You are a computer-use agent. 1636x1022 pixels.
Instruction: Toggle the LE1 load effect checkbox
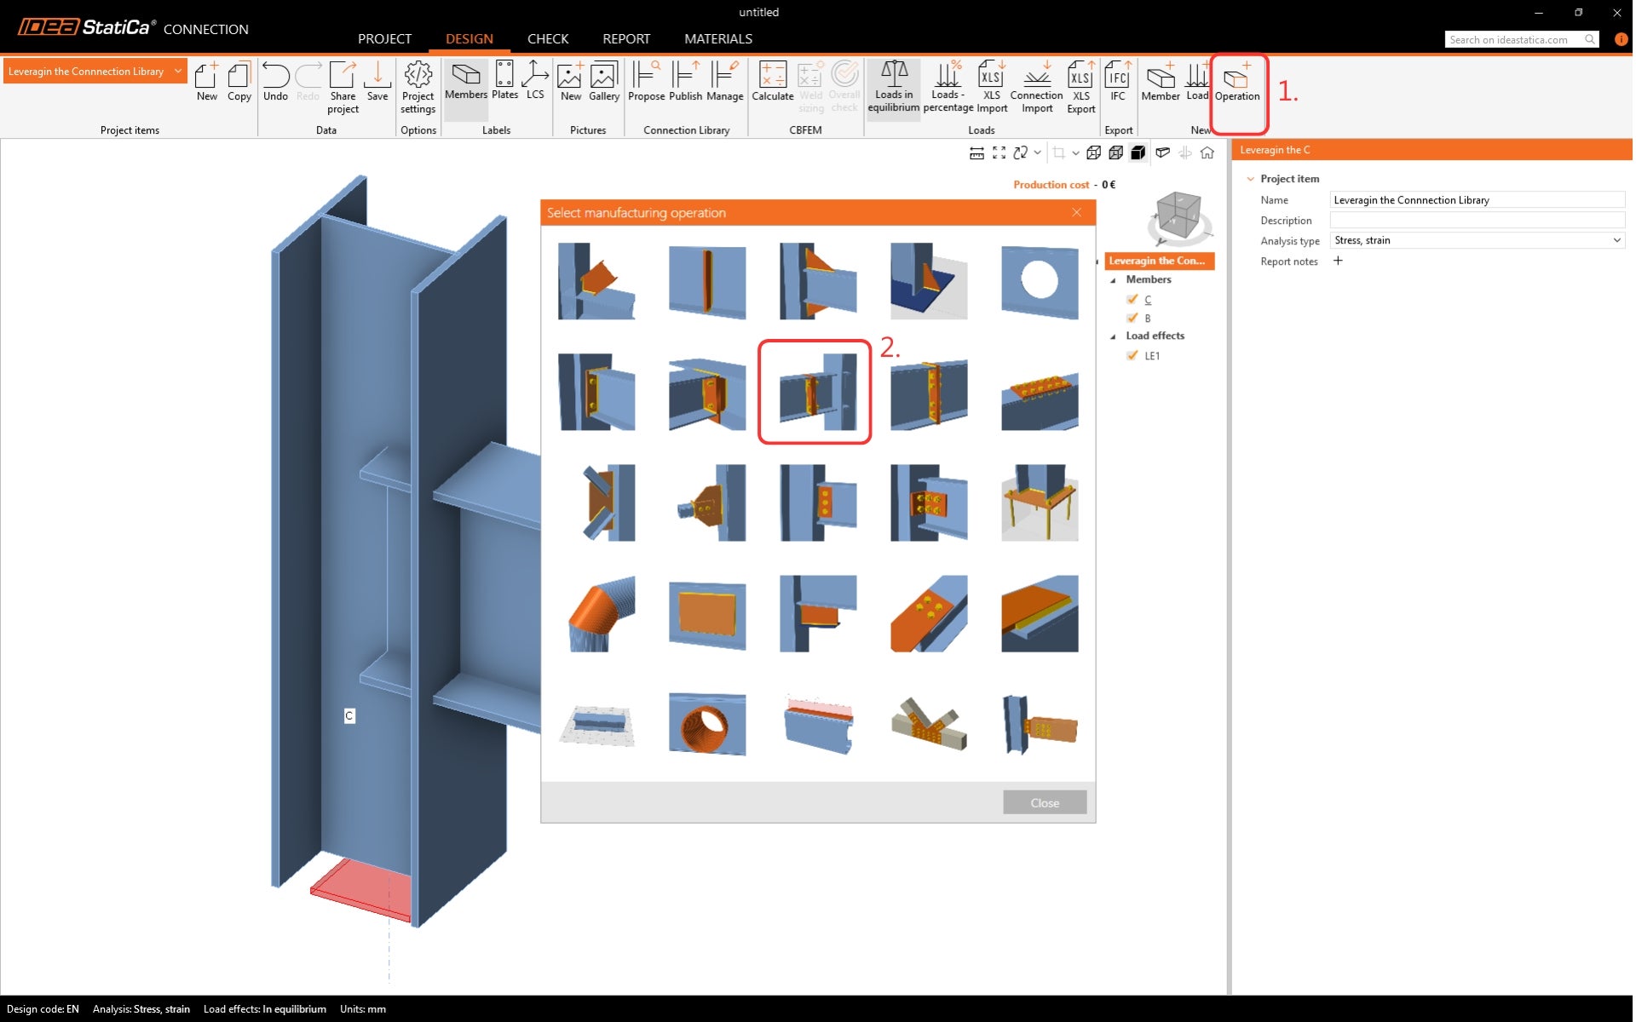pos(1132,355)
